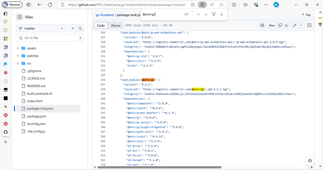This screenshot has height=170, width=323.
Task: Add a new tab in sidebar
Action: tap(6, 142)
